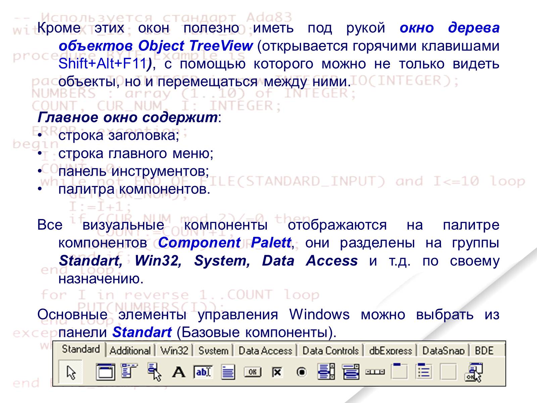Choose the PopupMenu component icon
This screenshot has height=403, width=537.
tap(154, 372)
